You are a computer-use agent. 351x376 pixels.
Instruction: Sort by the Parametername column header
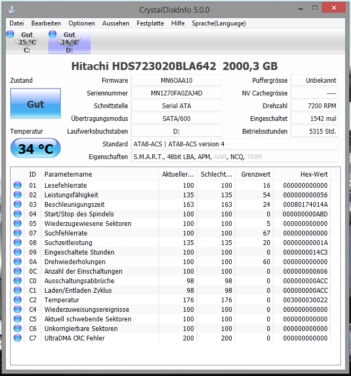point(100,174)
